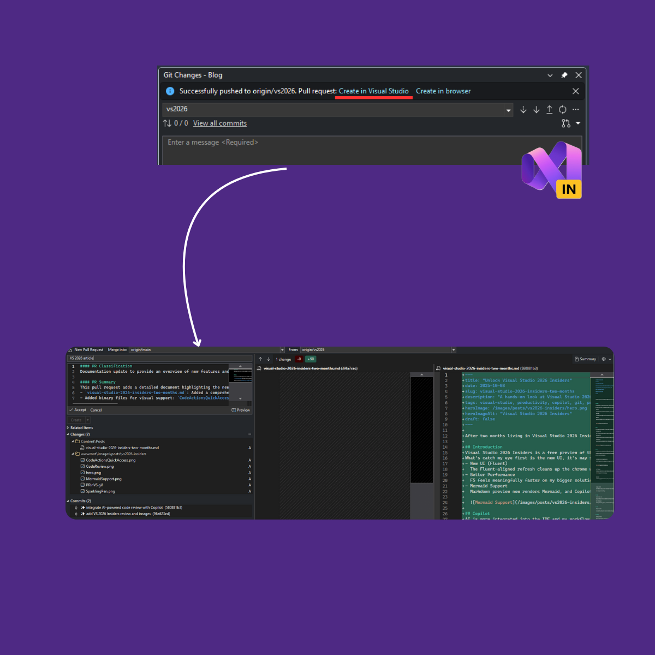The image size is (655, 655).
Task: Pin the Git Changes window
Action: [x=564, y=75]
